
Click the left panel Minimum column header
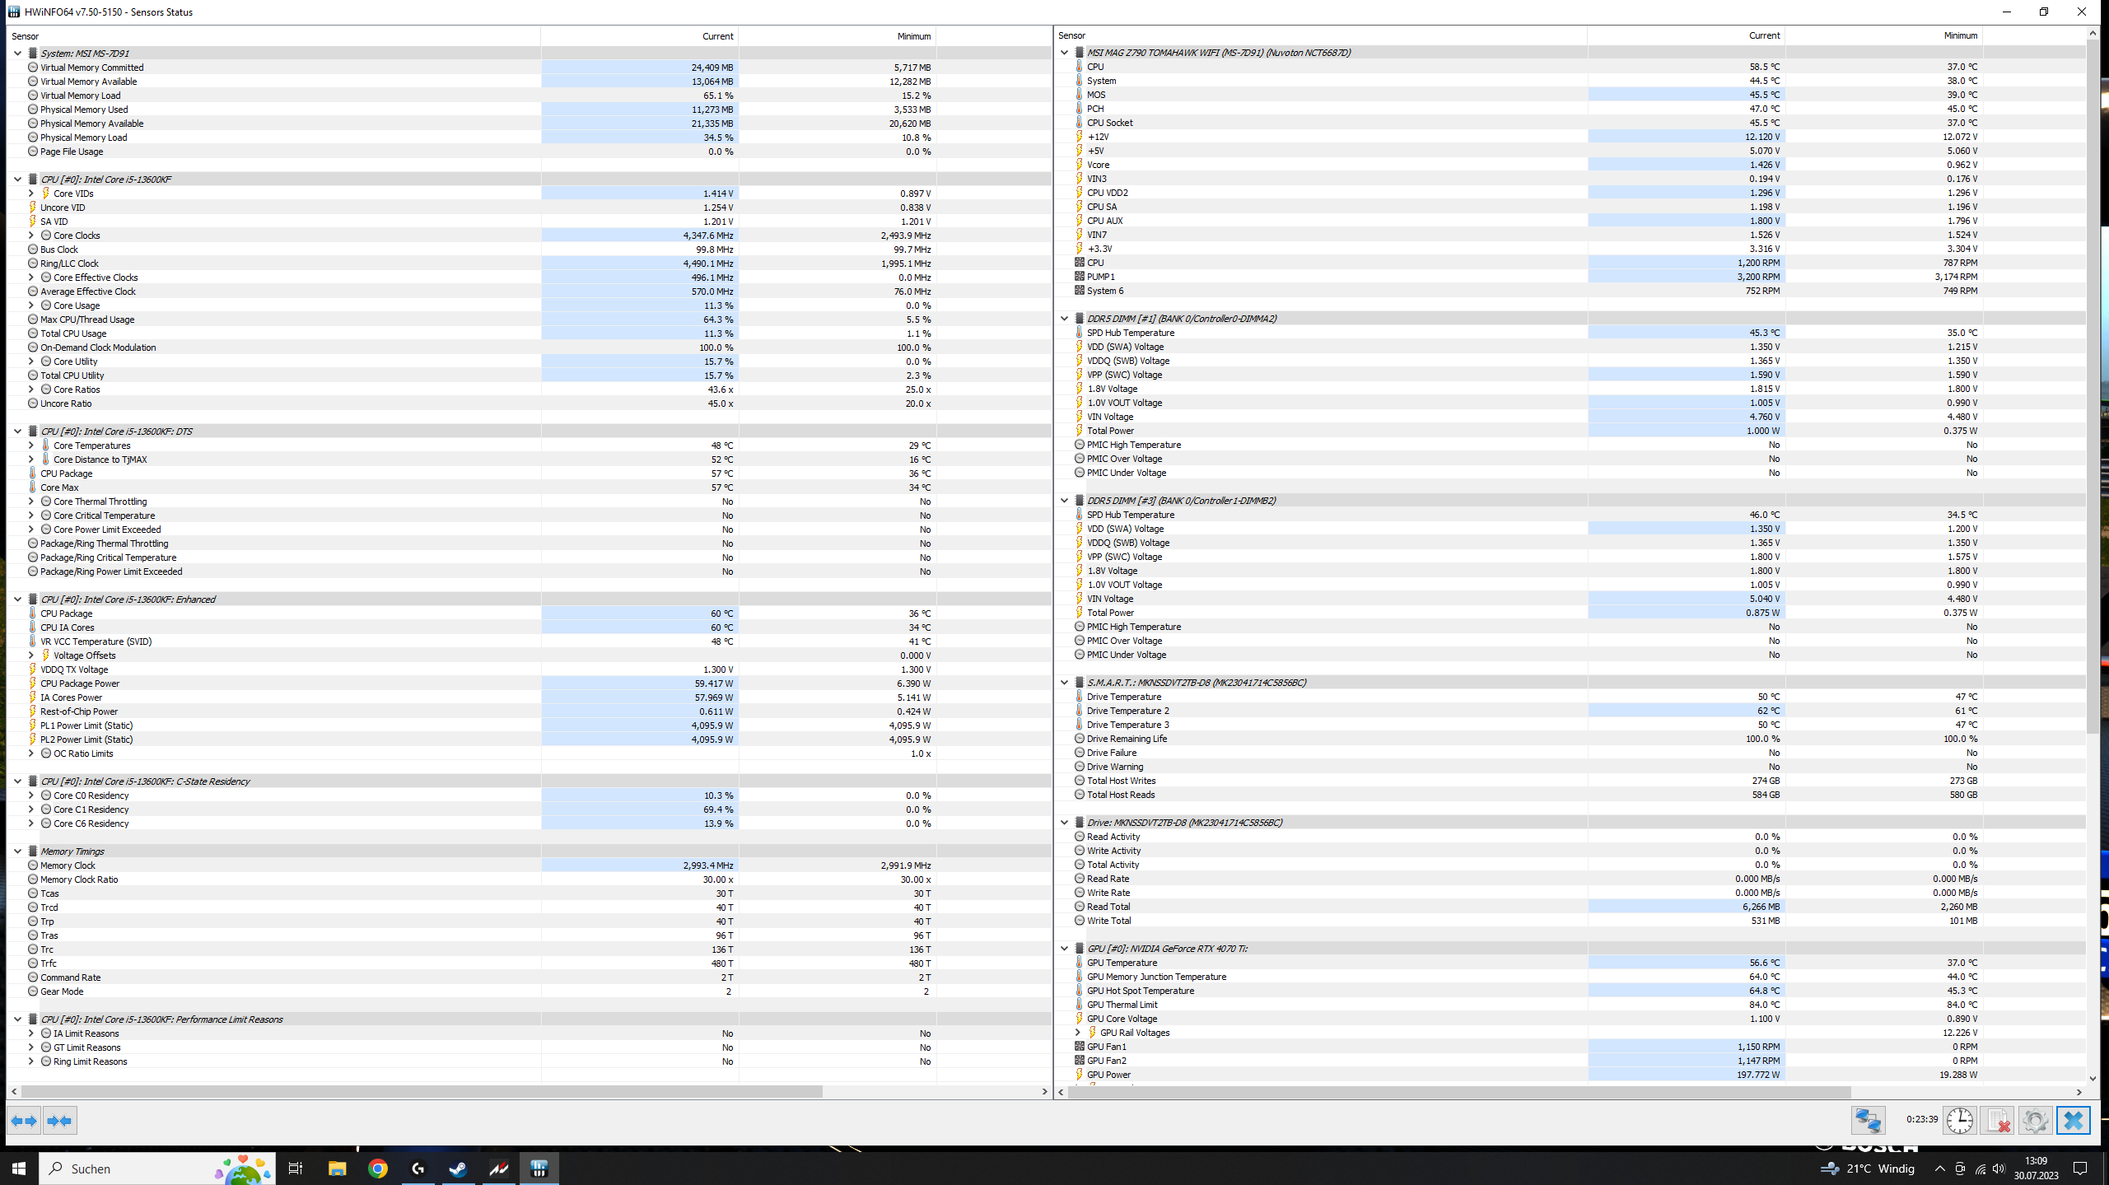point(913,36)
